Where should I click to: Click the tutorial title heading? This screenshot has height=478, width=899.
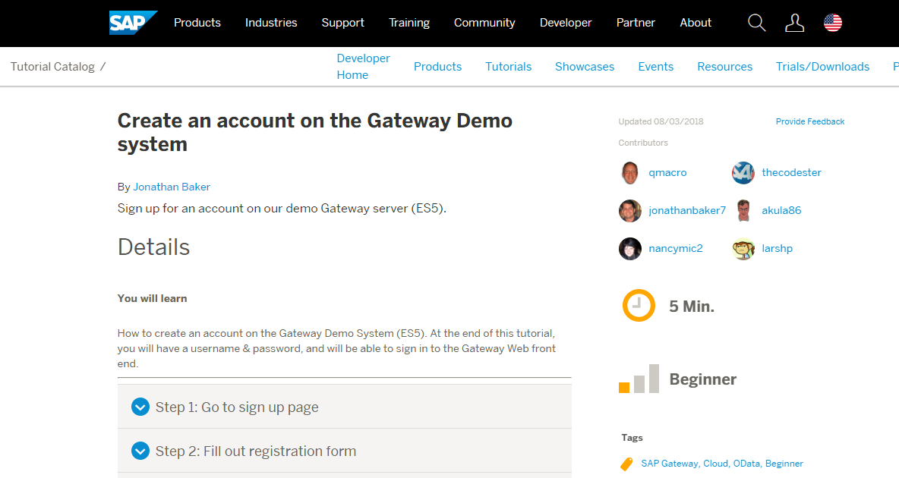tap(315, 132)
